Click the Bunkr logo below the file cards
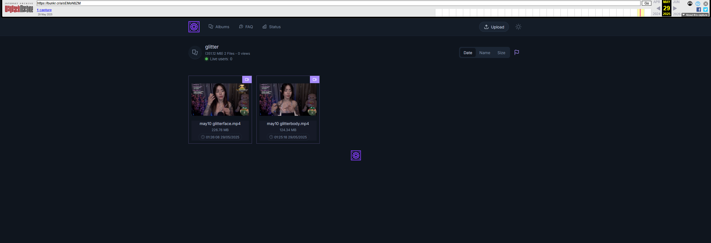The image size is (711, 243). tap(356, 155)
